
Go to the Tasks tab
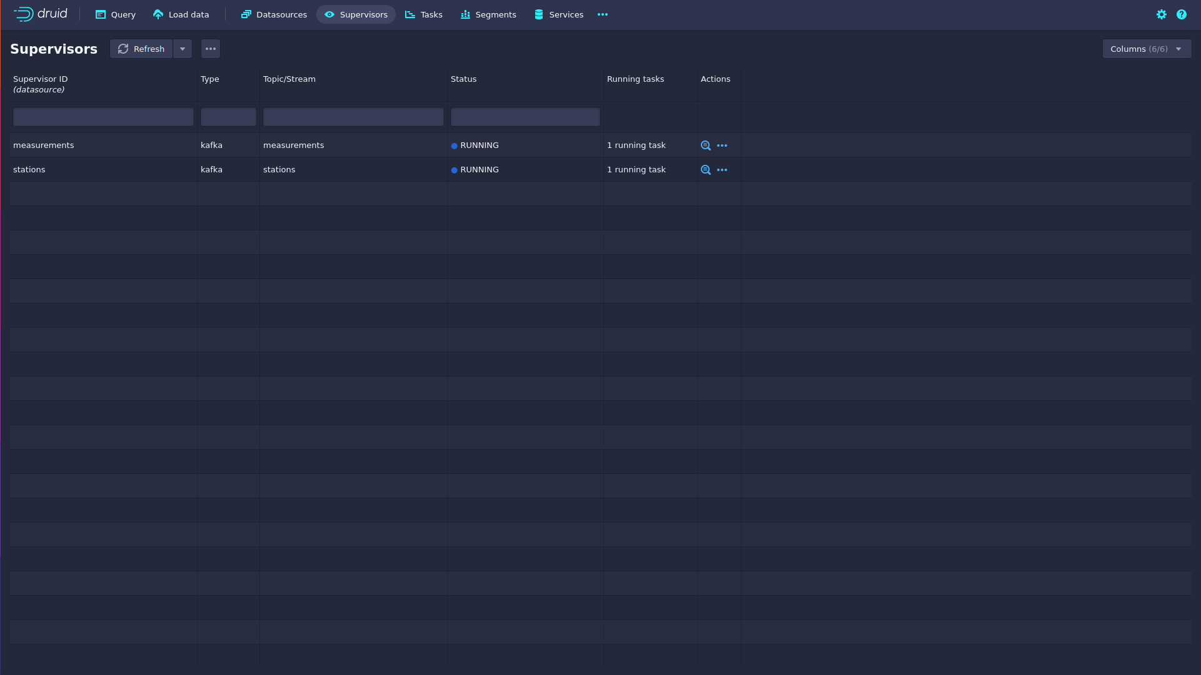[423, 14]
